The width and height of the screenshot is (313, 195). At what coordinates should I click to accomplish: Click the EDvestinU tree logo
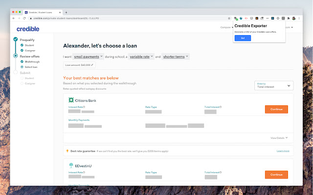[71, 165]
